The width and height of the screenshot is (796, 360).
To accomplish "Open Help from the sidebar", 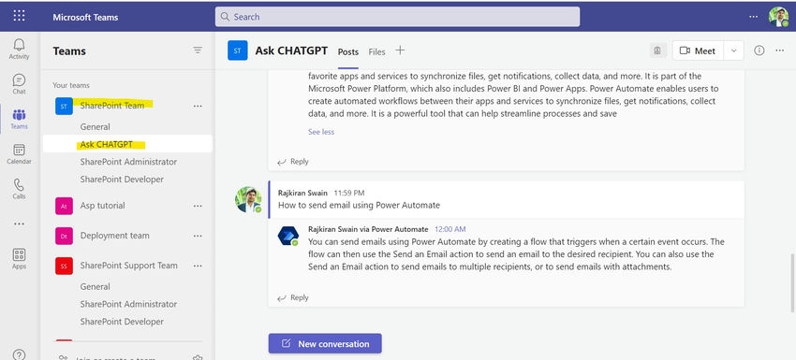I will (19, 354).
